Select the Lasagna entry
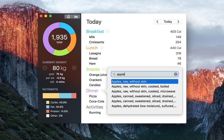The width and height of the screenshot is (224, 140). point(95,53)
